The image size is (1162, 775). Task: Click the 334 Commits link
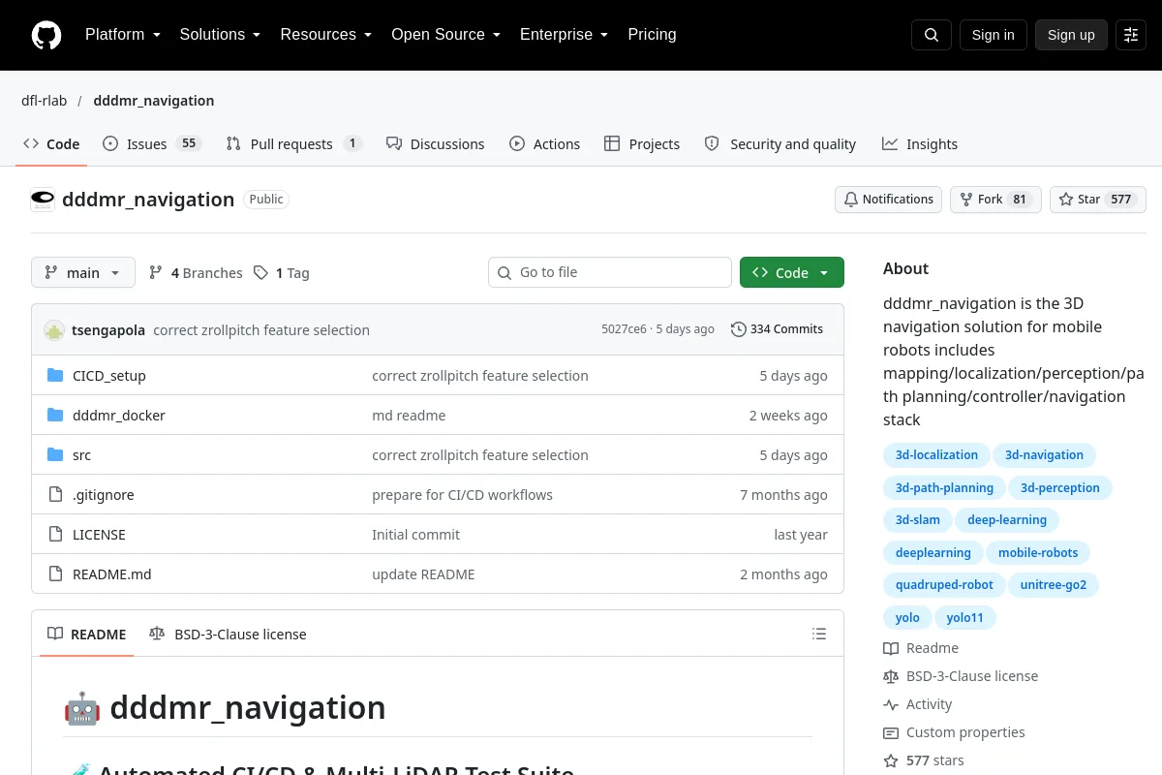[x=777, y=329]
